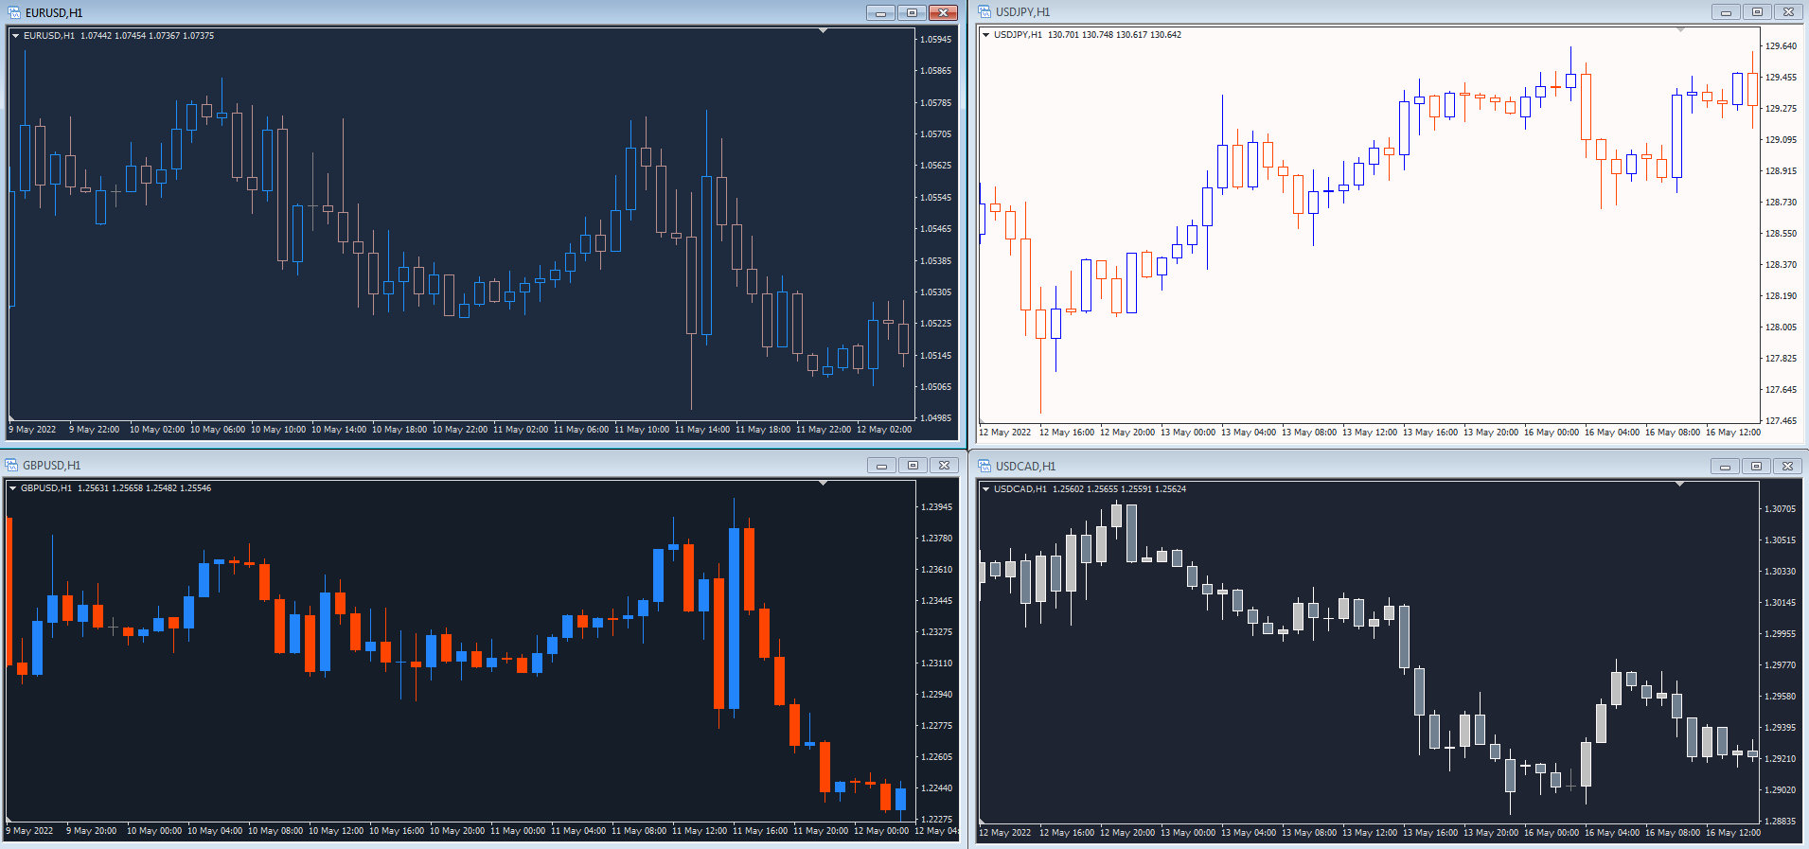Image resolution: width=1809 pixels, height=849 pixels.
Task: Open the dropdown triangle beside USDCAD,H1 chart label
Action: [986, 489]
